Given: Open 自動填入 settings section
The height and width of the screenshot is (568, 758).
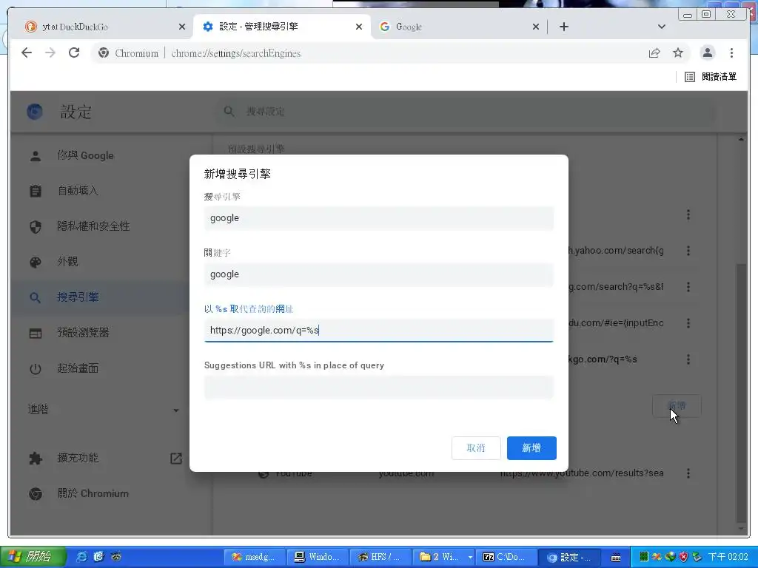Looking at the screenshot, I should pos(100,191).
